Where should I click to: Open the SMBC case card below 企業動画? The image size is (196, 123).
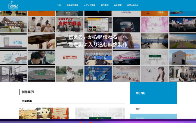[x=100, y=113]
